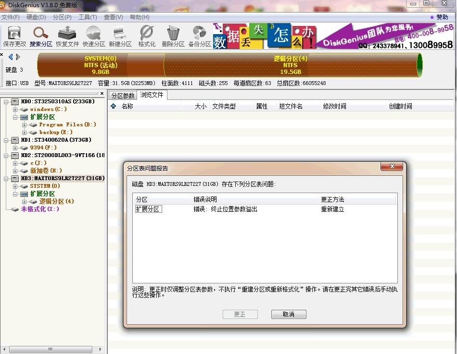The height and width of the screenshot is (354, 457).
Task: Click the tree panel scrollbar right arrow
Action: point(100,349)
